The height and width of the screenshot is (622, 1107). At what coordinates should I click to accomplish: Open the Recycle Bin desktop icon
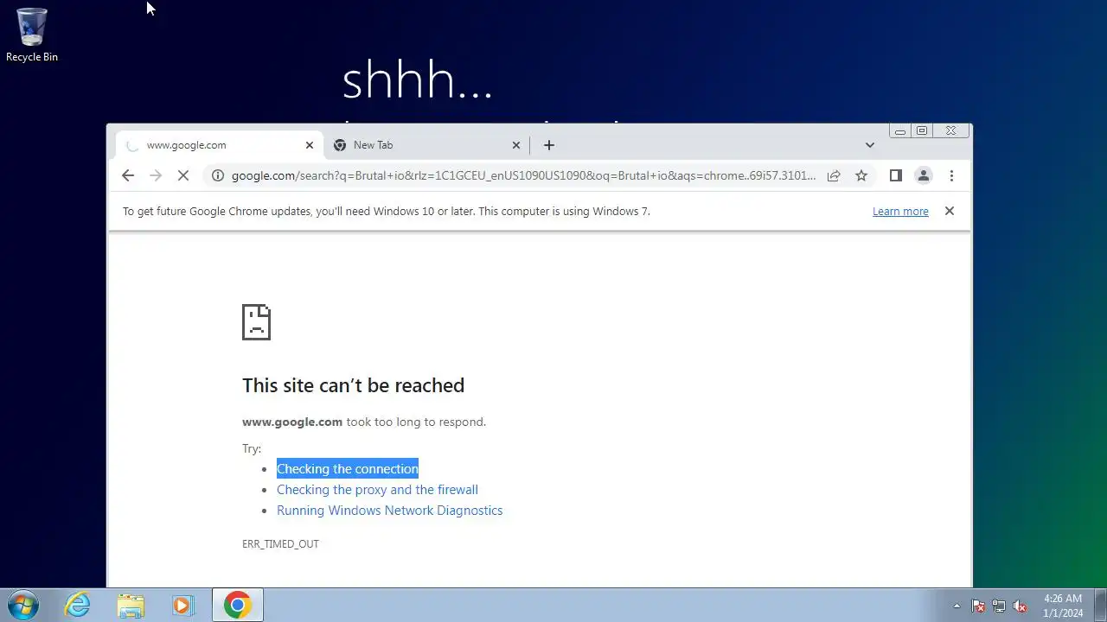[x=32, y=35]
